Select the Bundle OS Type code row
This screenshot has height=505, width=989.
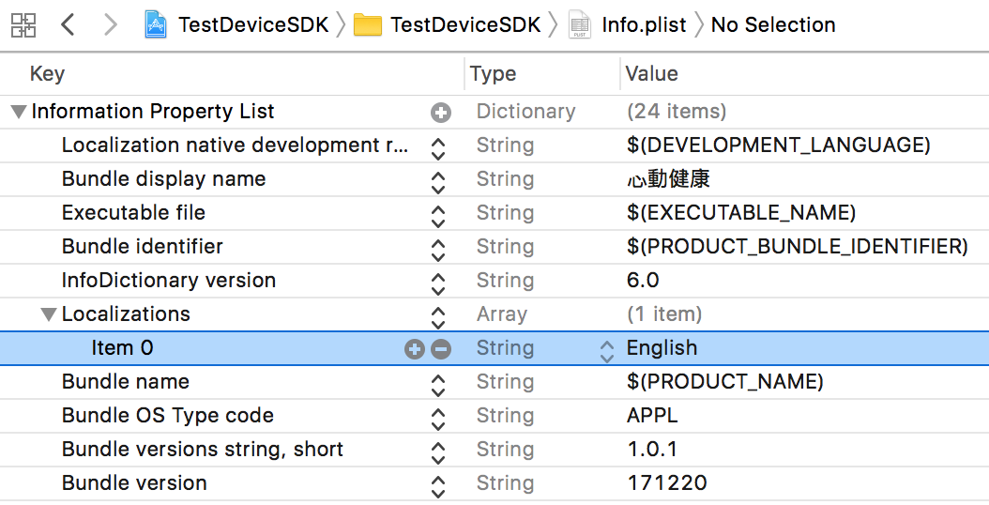point(167,416)
